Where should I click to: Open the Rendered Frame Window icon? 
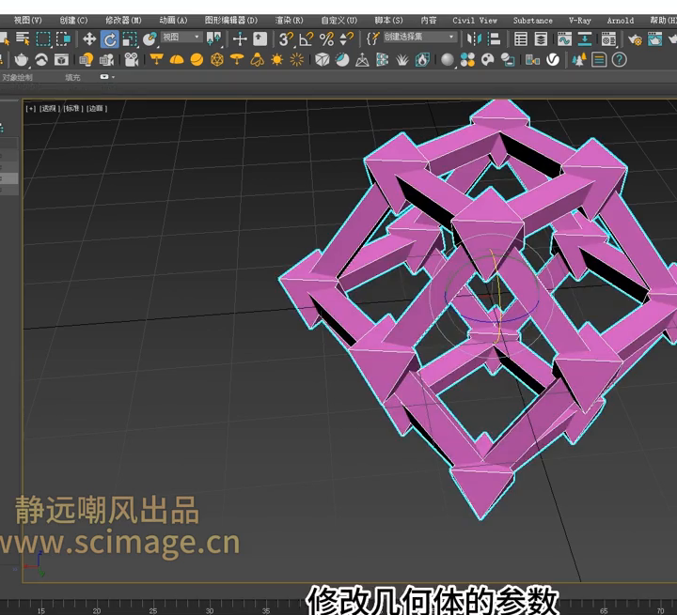click(x=655, y=39)
